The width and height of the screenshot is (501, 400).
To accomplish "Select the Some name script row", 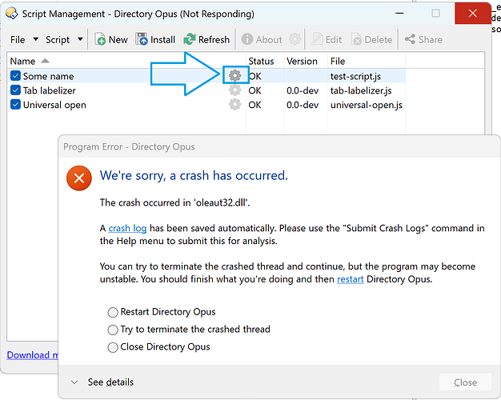I will [206, 76].
